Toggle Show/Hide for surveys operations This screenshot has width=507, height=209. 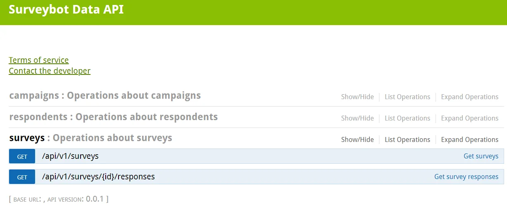click(357, 140)
